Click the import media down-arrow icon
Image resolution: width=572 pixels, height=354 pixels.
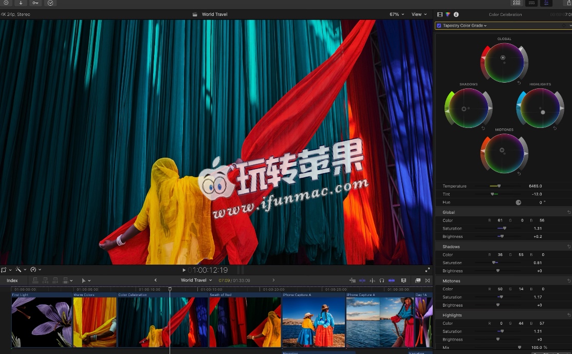(x=21, y=3)
